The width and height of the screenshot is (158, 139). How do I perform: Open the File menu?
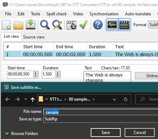pyautogui.click(x=8, y=14)
